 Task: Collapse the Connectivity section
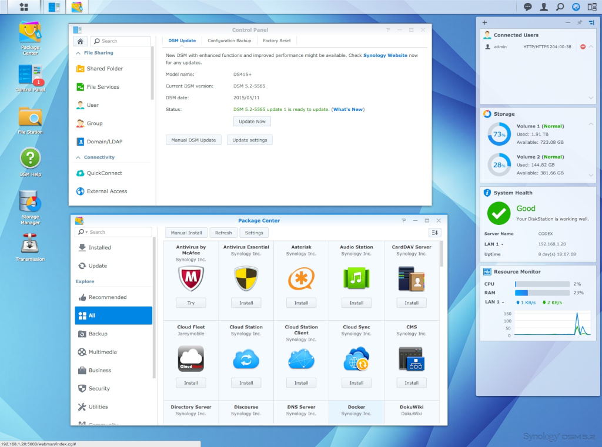[x=78, y=157]
